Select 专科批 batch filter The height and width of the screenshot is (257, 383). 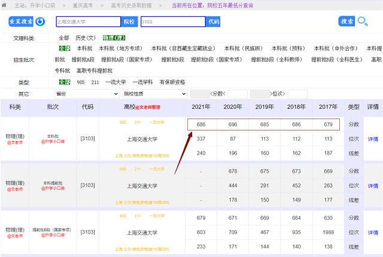point(62,71)
